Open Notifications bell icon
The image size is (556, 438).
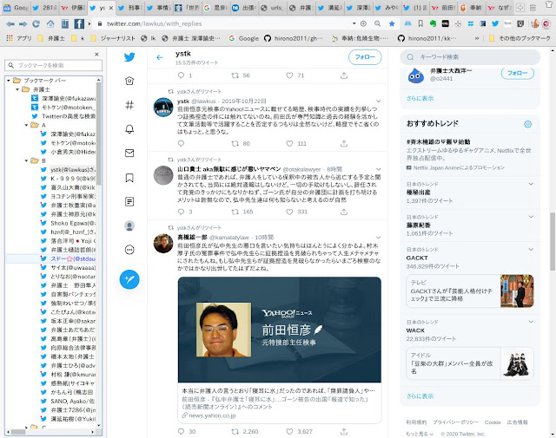[x=129, y=129]
